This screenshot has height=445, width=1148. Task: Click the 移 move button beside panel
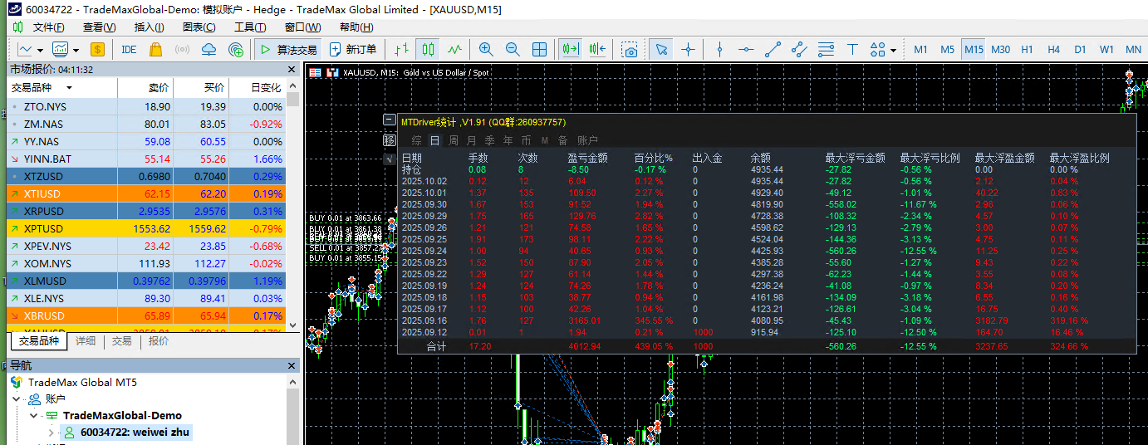(x=390, y=140)
